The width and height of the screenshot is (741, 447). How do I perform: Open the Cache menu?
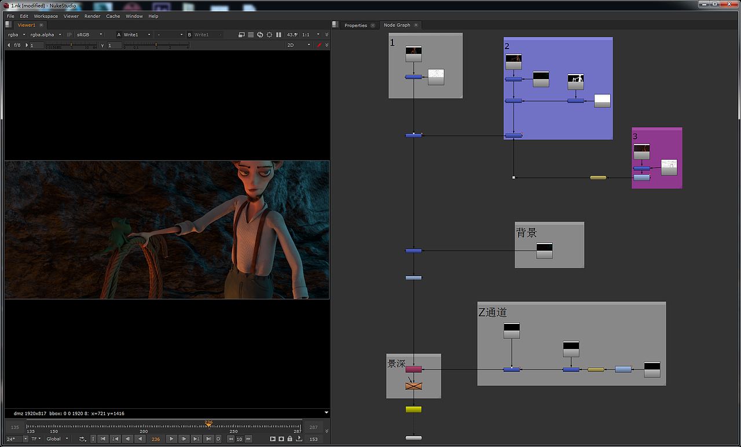[113, 16]
